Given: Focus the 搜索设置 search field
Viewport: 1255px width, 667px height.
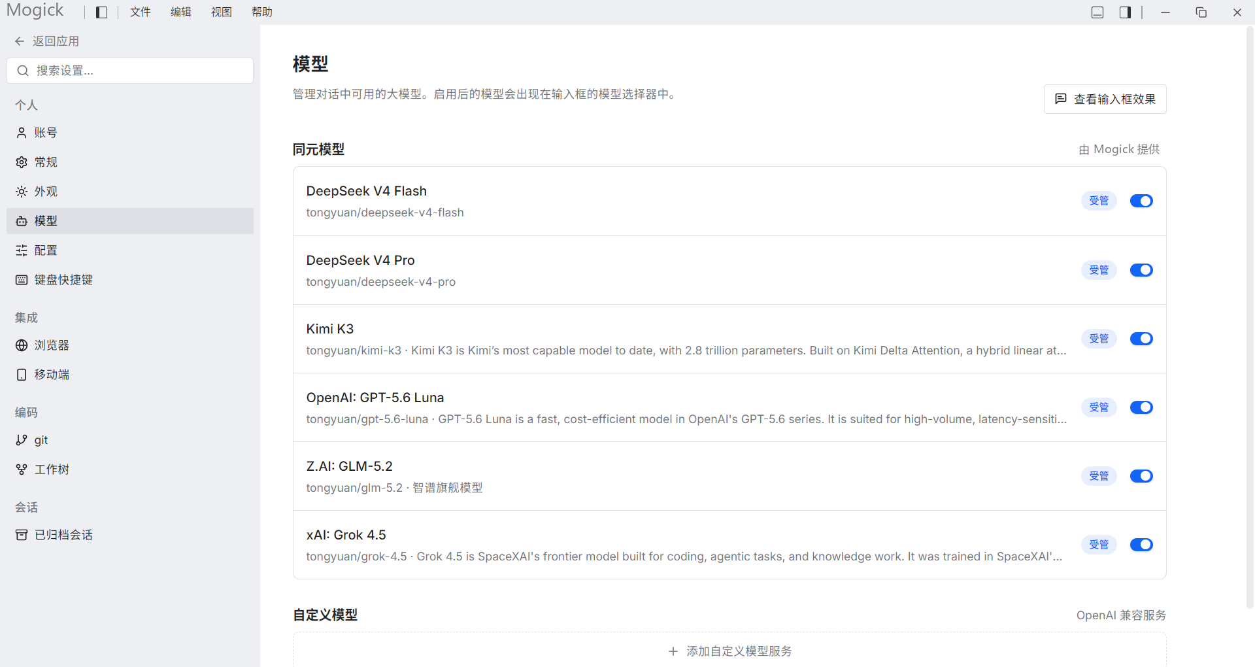Looking at the screenshot, I should click(130, 71).
